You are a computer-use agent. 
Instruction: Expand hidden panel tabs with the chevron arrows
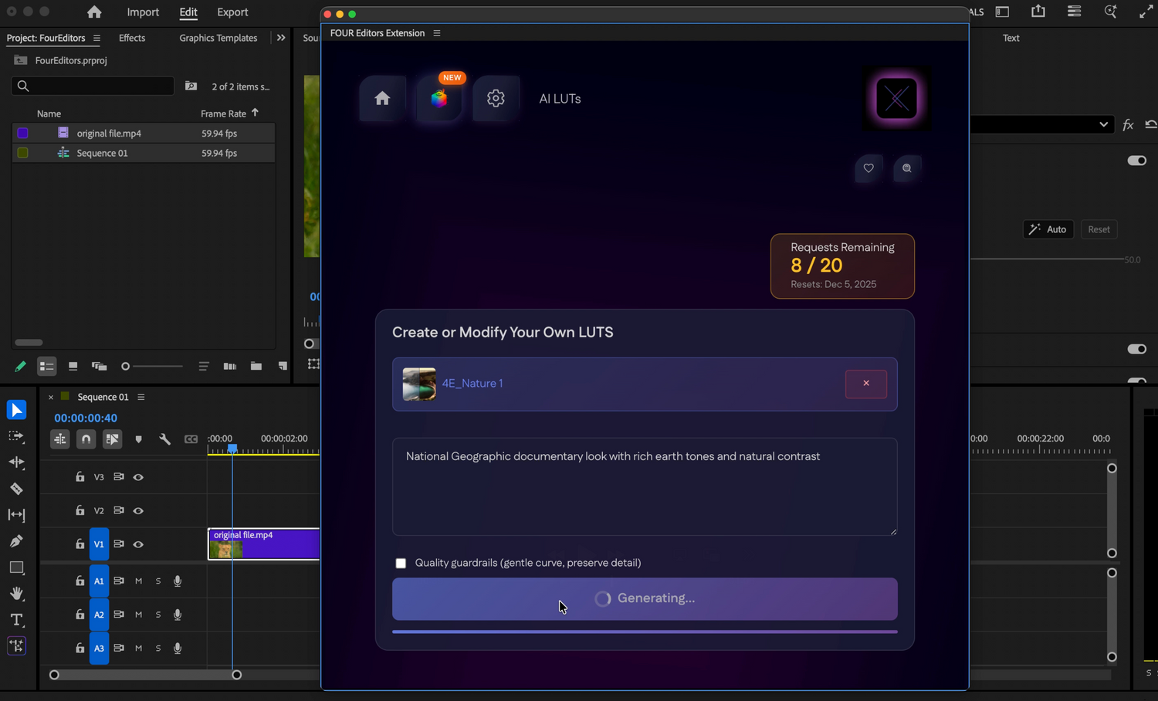point(280,37)
